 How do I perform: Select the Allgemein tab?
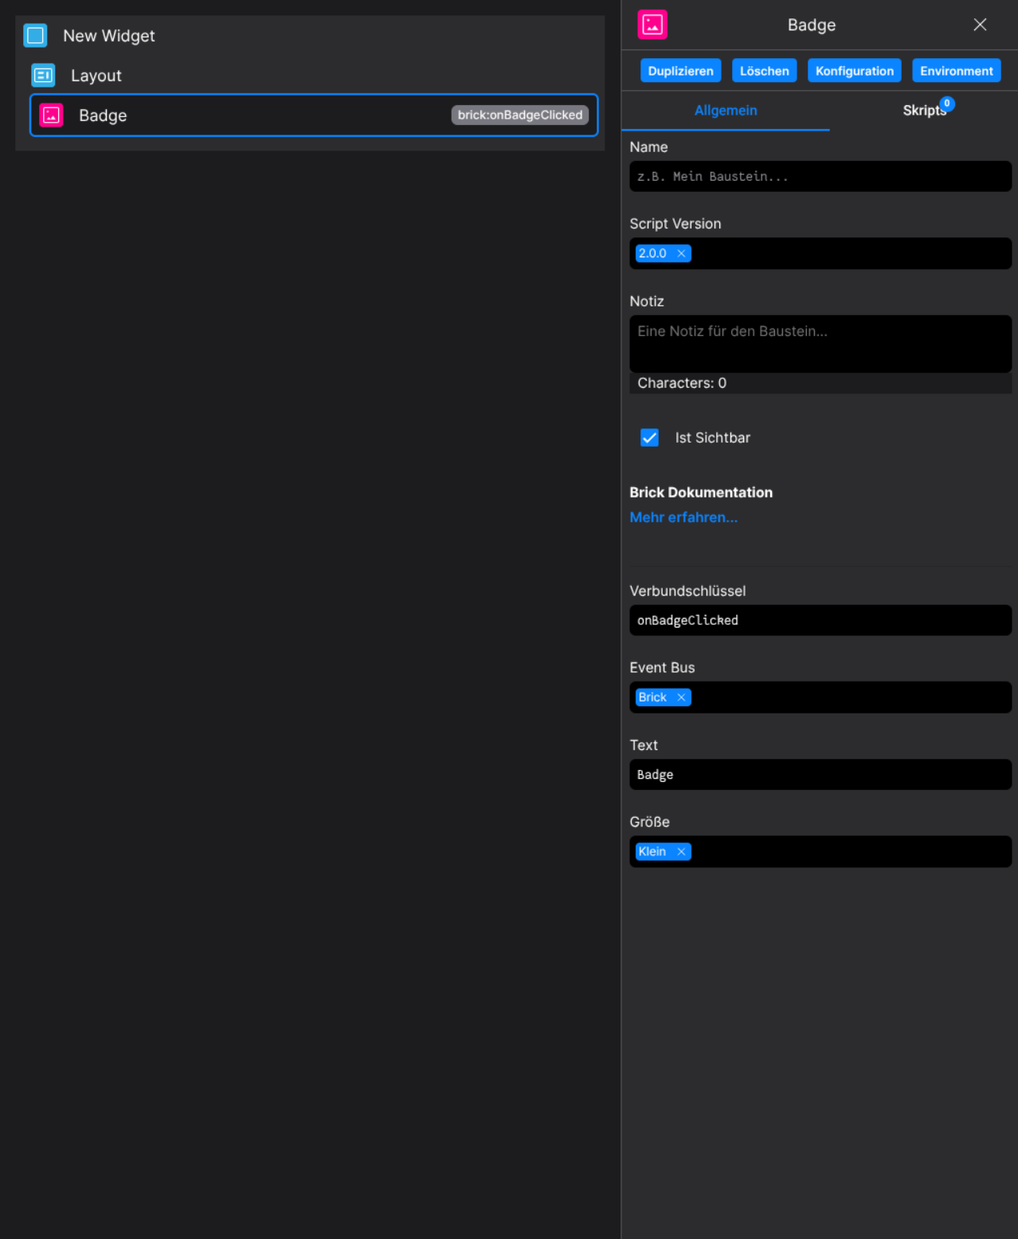(x=725, y=111)
